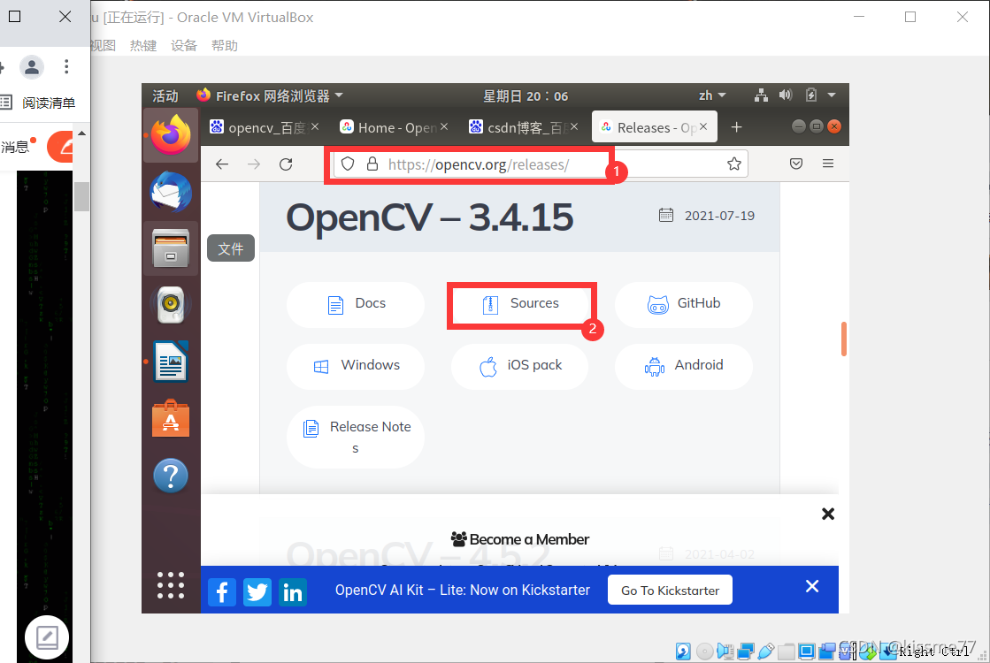The width and height of the screenshot is (990, 663).
Task: Click the edit note button in Chrome window
Action: pos(47,637)
